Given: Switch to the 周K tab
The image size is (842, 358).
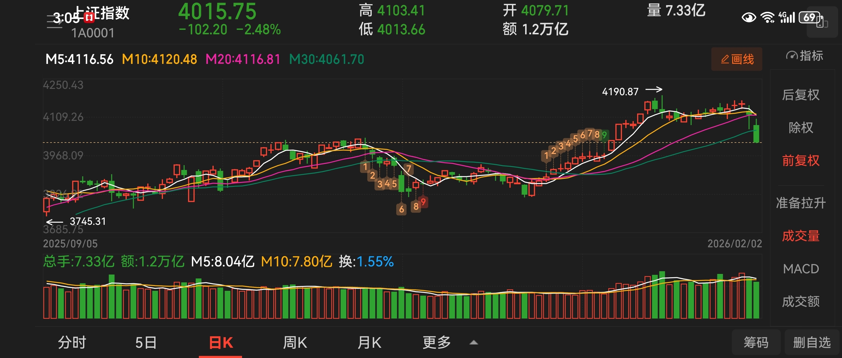Looking at the screenshot, I should point(295,343).
